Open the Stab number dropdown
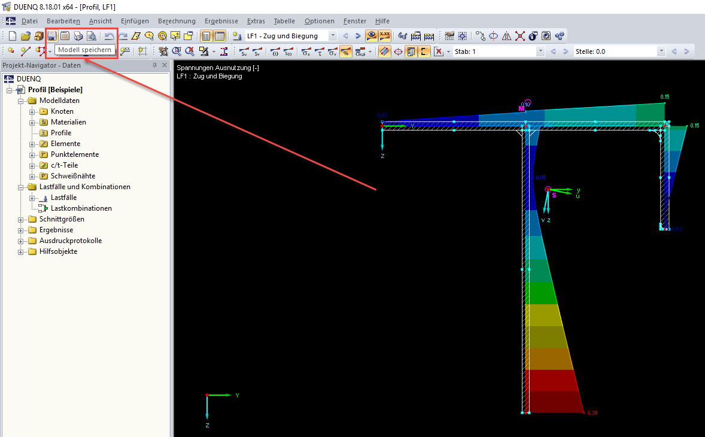Viewport: 705px width, 437px height. point(540,51)
